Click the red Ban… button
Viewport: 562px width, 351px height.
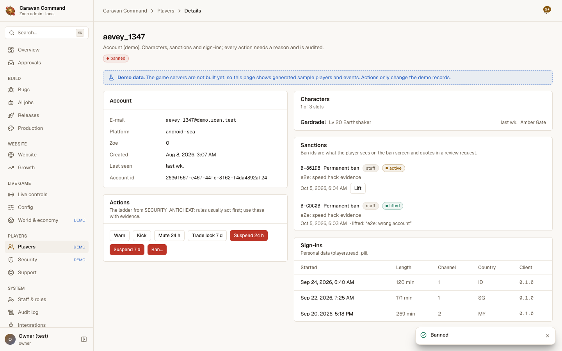(157, 250)
